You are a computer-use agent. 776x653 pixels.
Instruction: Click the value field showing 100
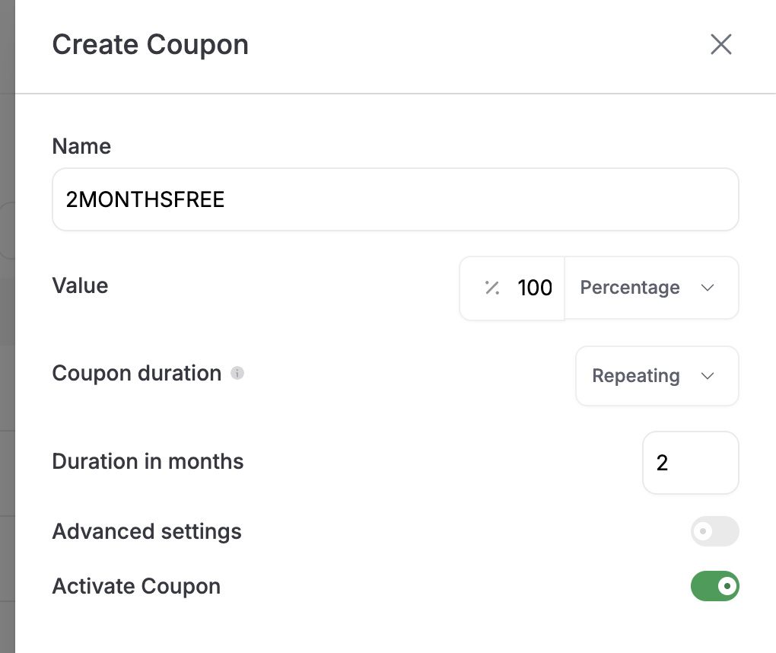pos(512,288)
